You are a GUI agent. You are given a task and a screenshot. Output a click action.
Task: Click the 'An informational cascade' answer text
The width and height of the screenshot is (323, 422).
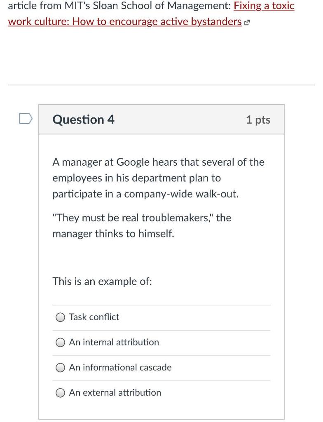(x=120, y=367)
